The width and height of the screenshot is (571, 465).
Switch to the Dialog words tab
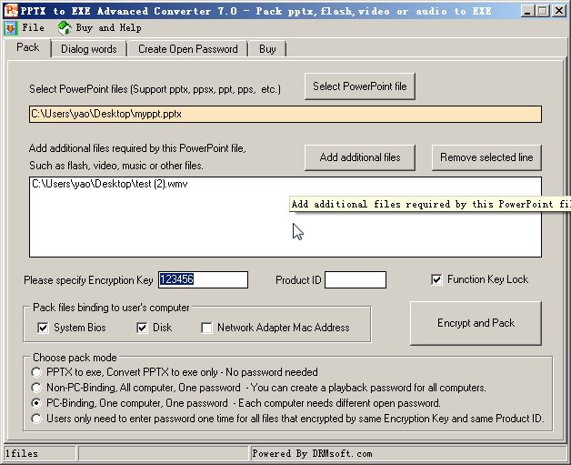89,49
